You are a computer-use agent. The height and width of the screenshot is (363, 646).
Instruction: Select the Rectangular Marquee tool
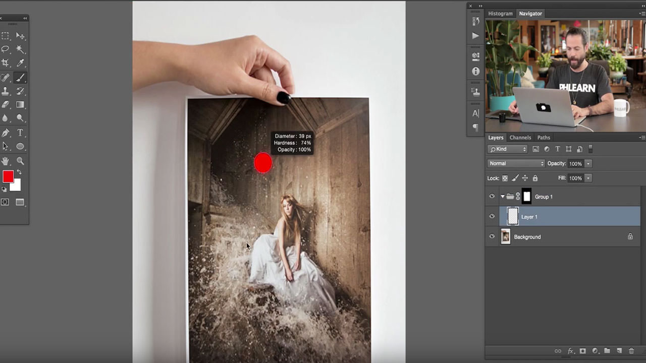(x=5, y=36)
